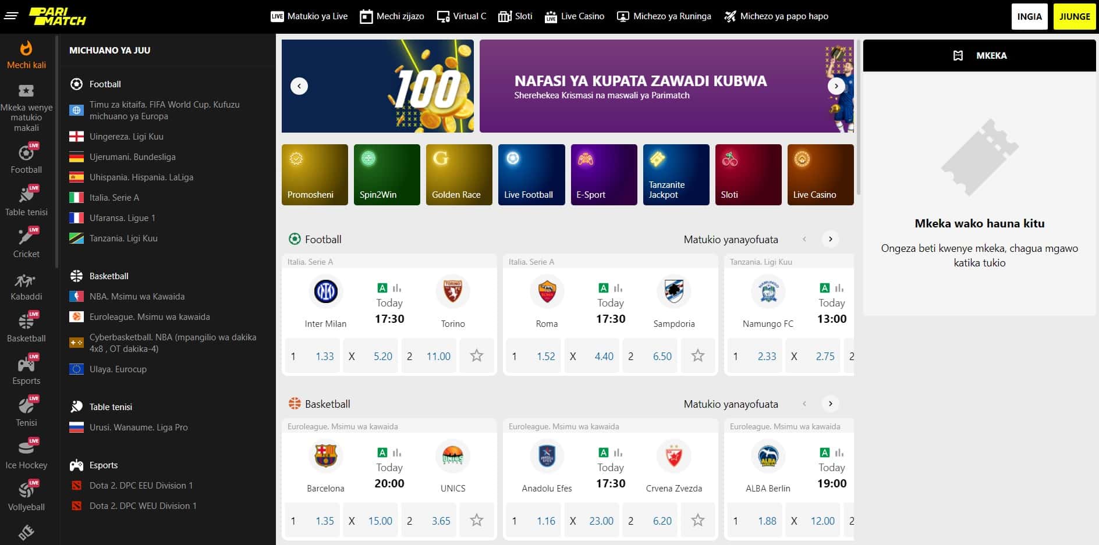This screenshot has width=1099, height=545.
Task: Open the Krismasi zawadi kubwa banner
Action: 667,86
